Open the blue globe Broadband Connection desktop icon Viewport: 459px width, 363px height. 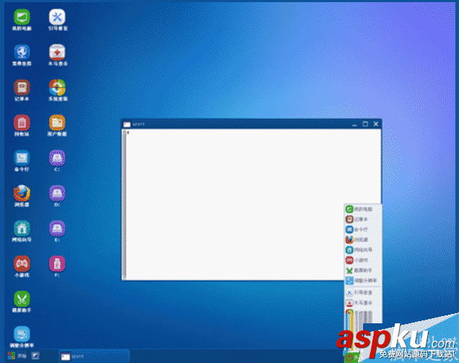pyautogui.click(x=22, y=55)
